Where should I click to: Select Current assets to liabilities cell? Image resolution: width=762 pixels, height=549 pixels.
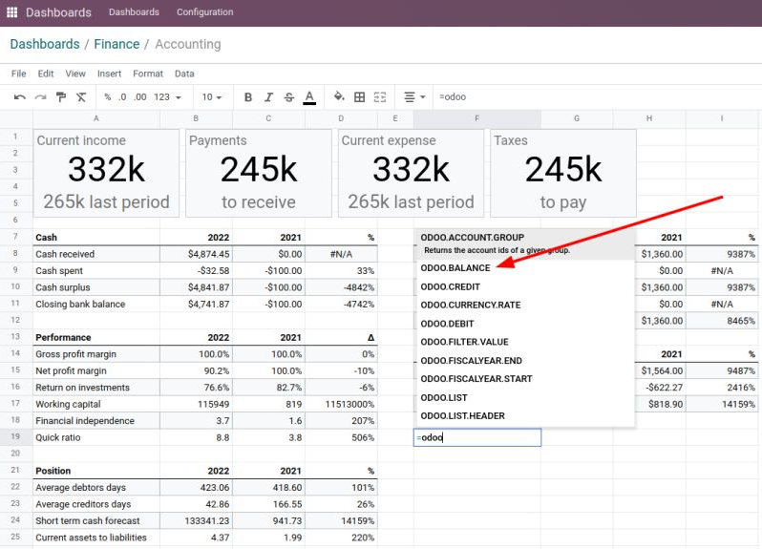point(96,538)
